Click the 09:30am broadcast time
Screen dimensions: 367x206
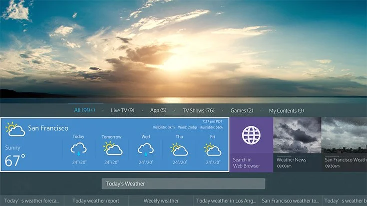click(x=332, y=166)
